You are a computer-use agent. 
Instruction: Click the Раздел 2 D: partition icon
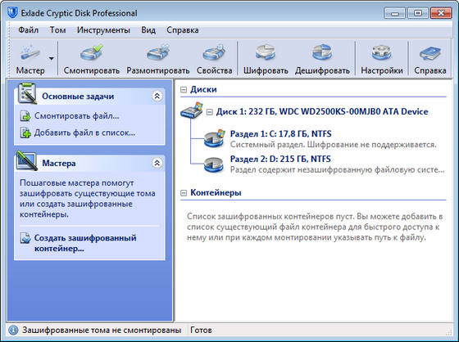(214, 164)
